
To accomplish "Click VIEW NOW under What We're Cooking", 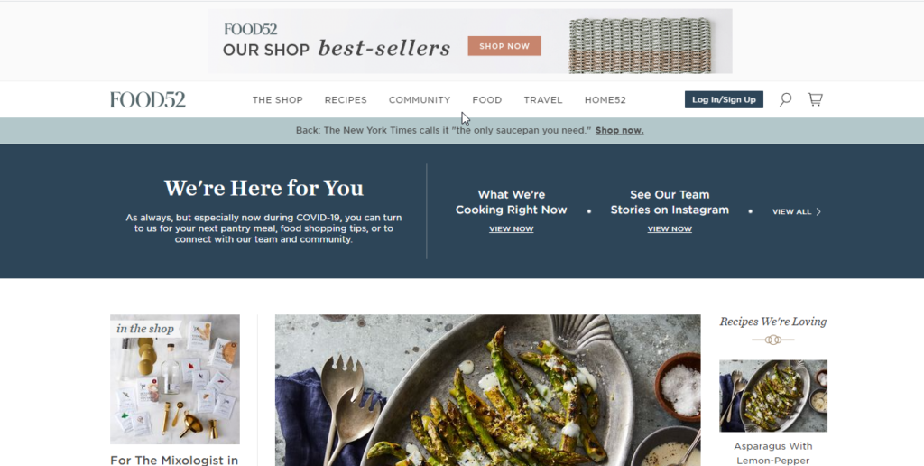I will tap(511, 228).
